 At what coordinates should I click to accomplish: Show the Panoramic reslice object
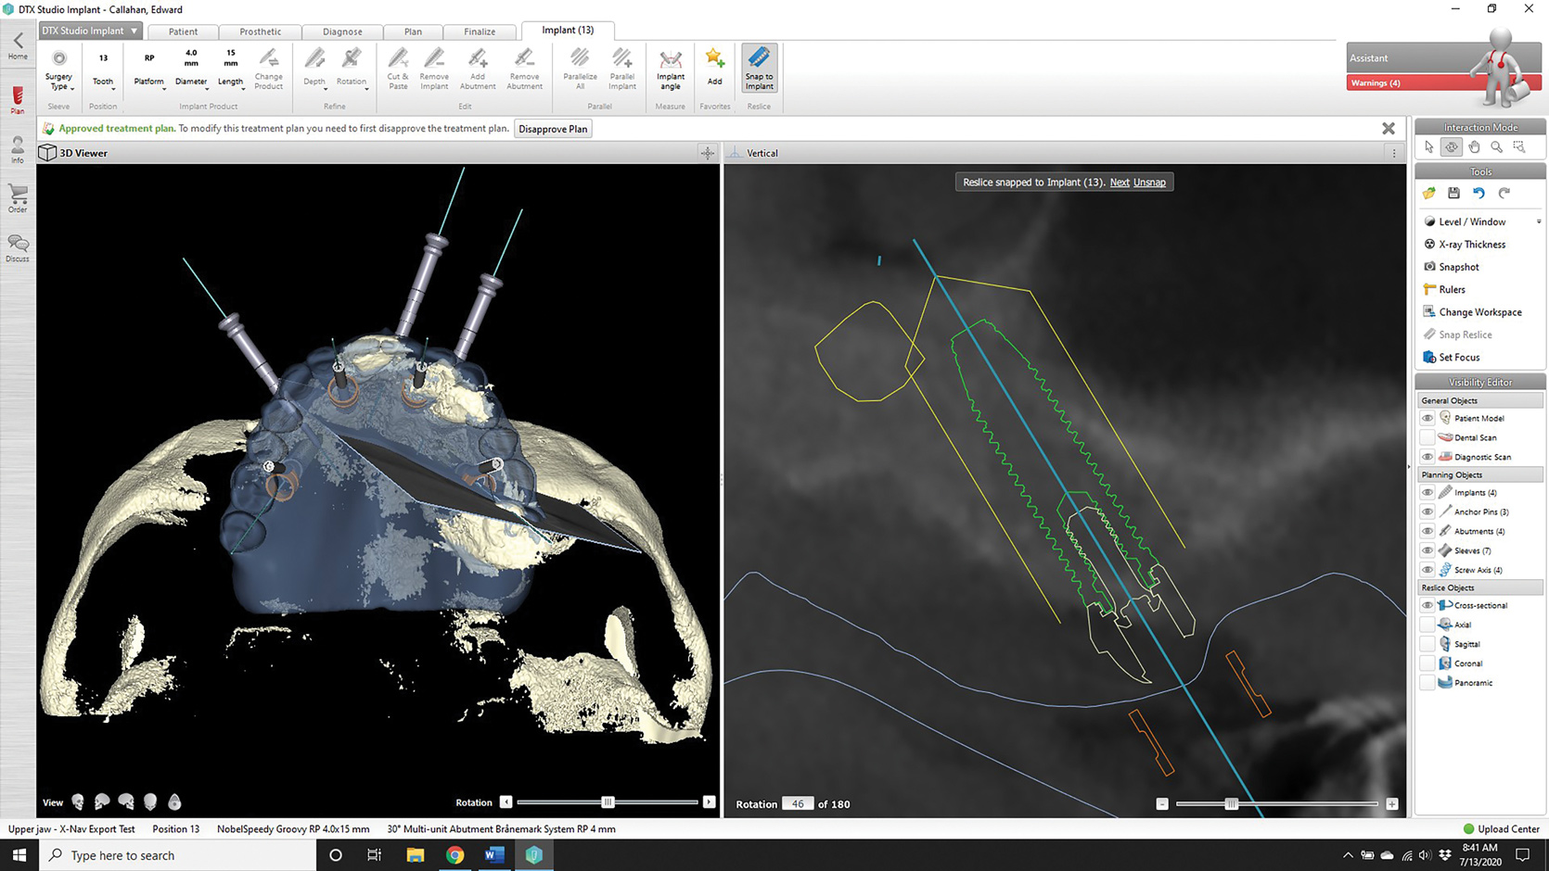pyautogui.click(x=1427, y=683)
